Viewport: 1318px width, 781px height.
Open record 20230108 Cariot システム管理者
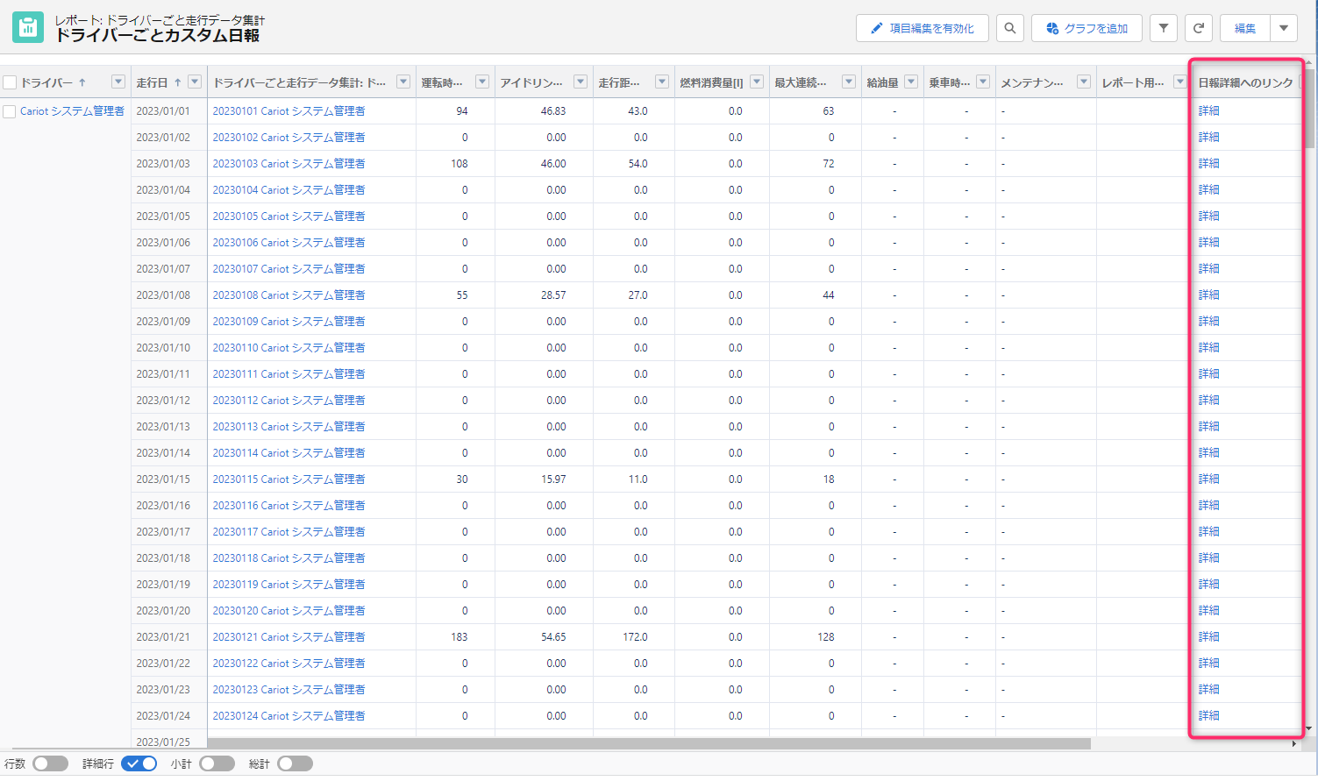click(x=289, y=295)
